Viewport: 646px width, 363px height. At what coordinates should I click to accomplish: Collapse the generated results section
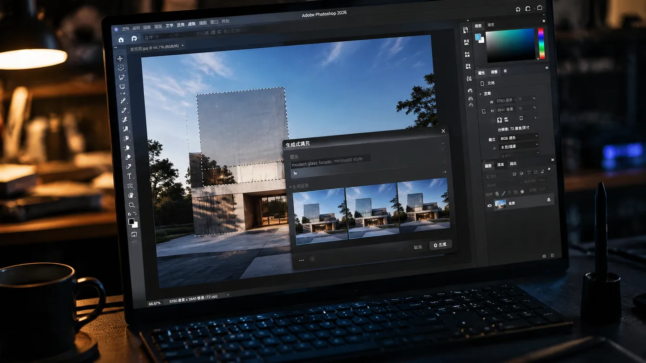pyautogui.click(x=291, y=186)
